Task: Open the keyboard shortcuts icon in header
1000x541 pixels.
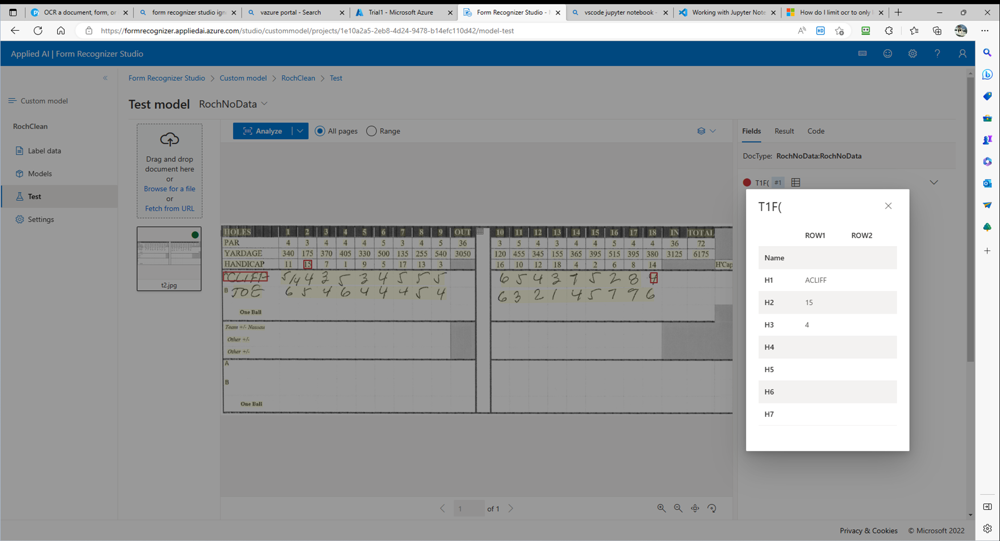Action: [862, 54]
